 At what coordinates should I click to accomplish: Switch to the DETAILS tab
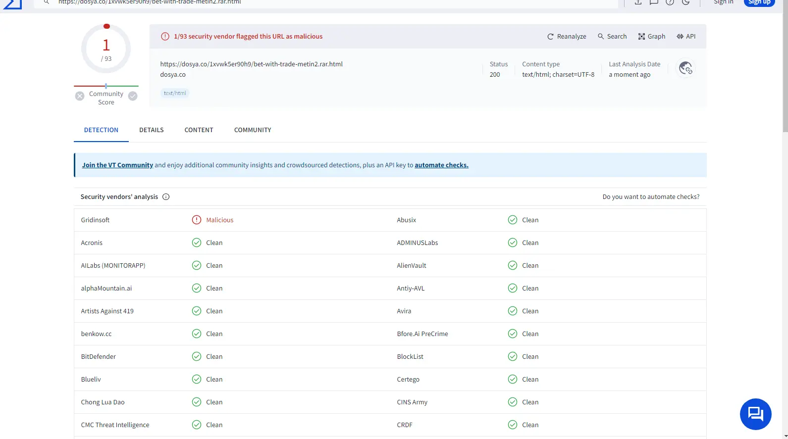(152, 130)
